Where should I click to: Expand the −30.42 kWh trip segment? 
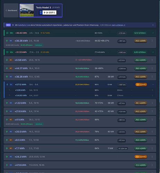click(153, 33)
